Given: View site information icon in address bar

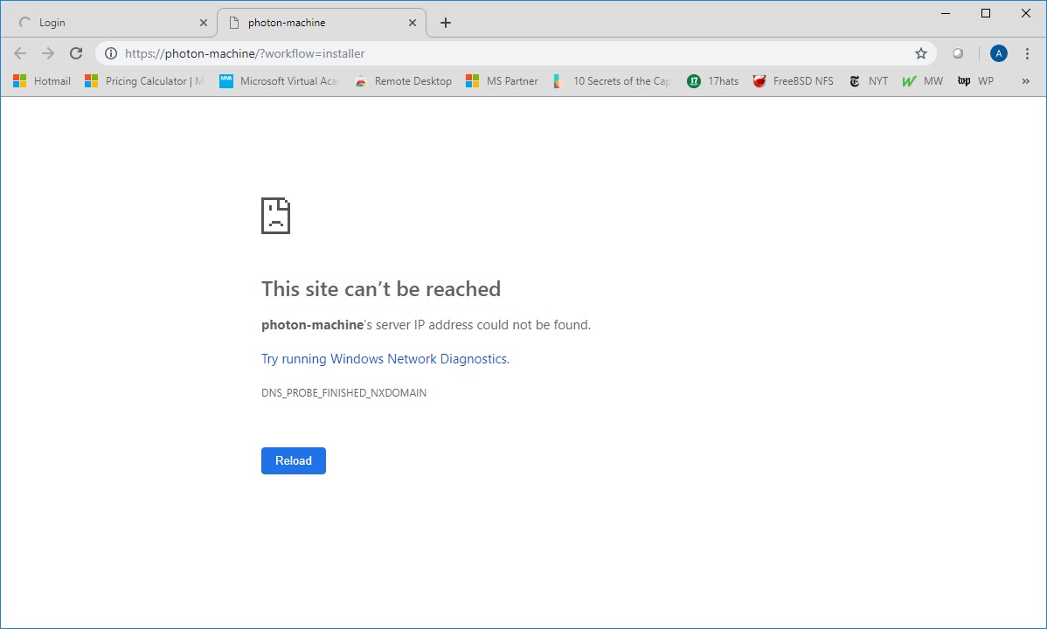Looking at the screenshot, I should pos(111,53).
